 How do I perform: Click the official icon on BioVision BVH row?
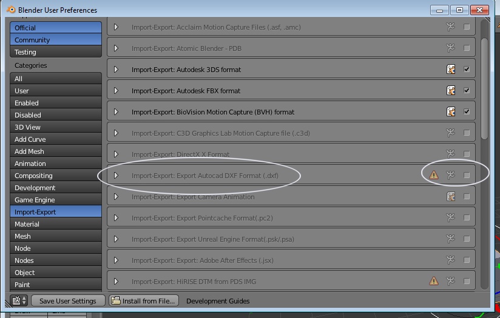(451, 111)
